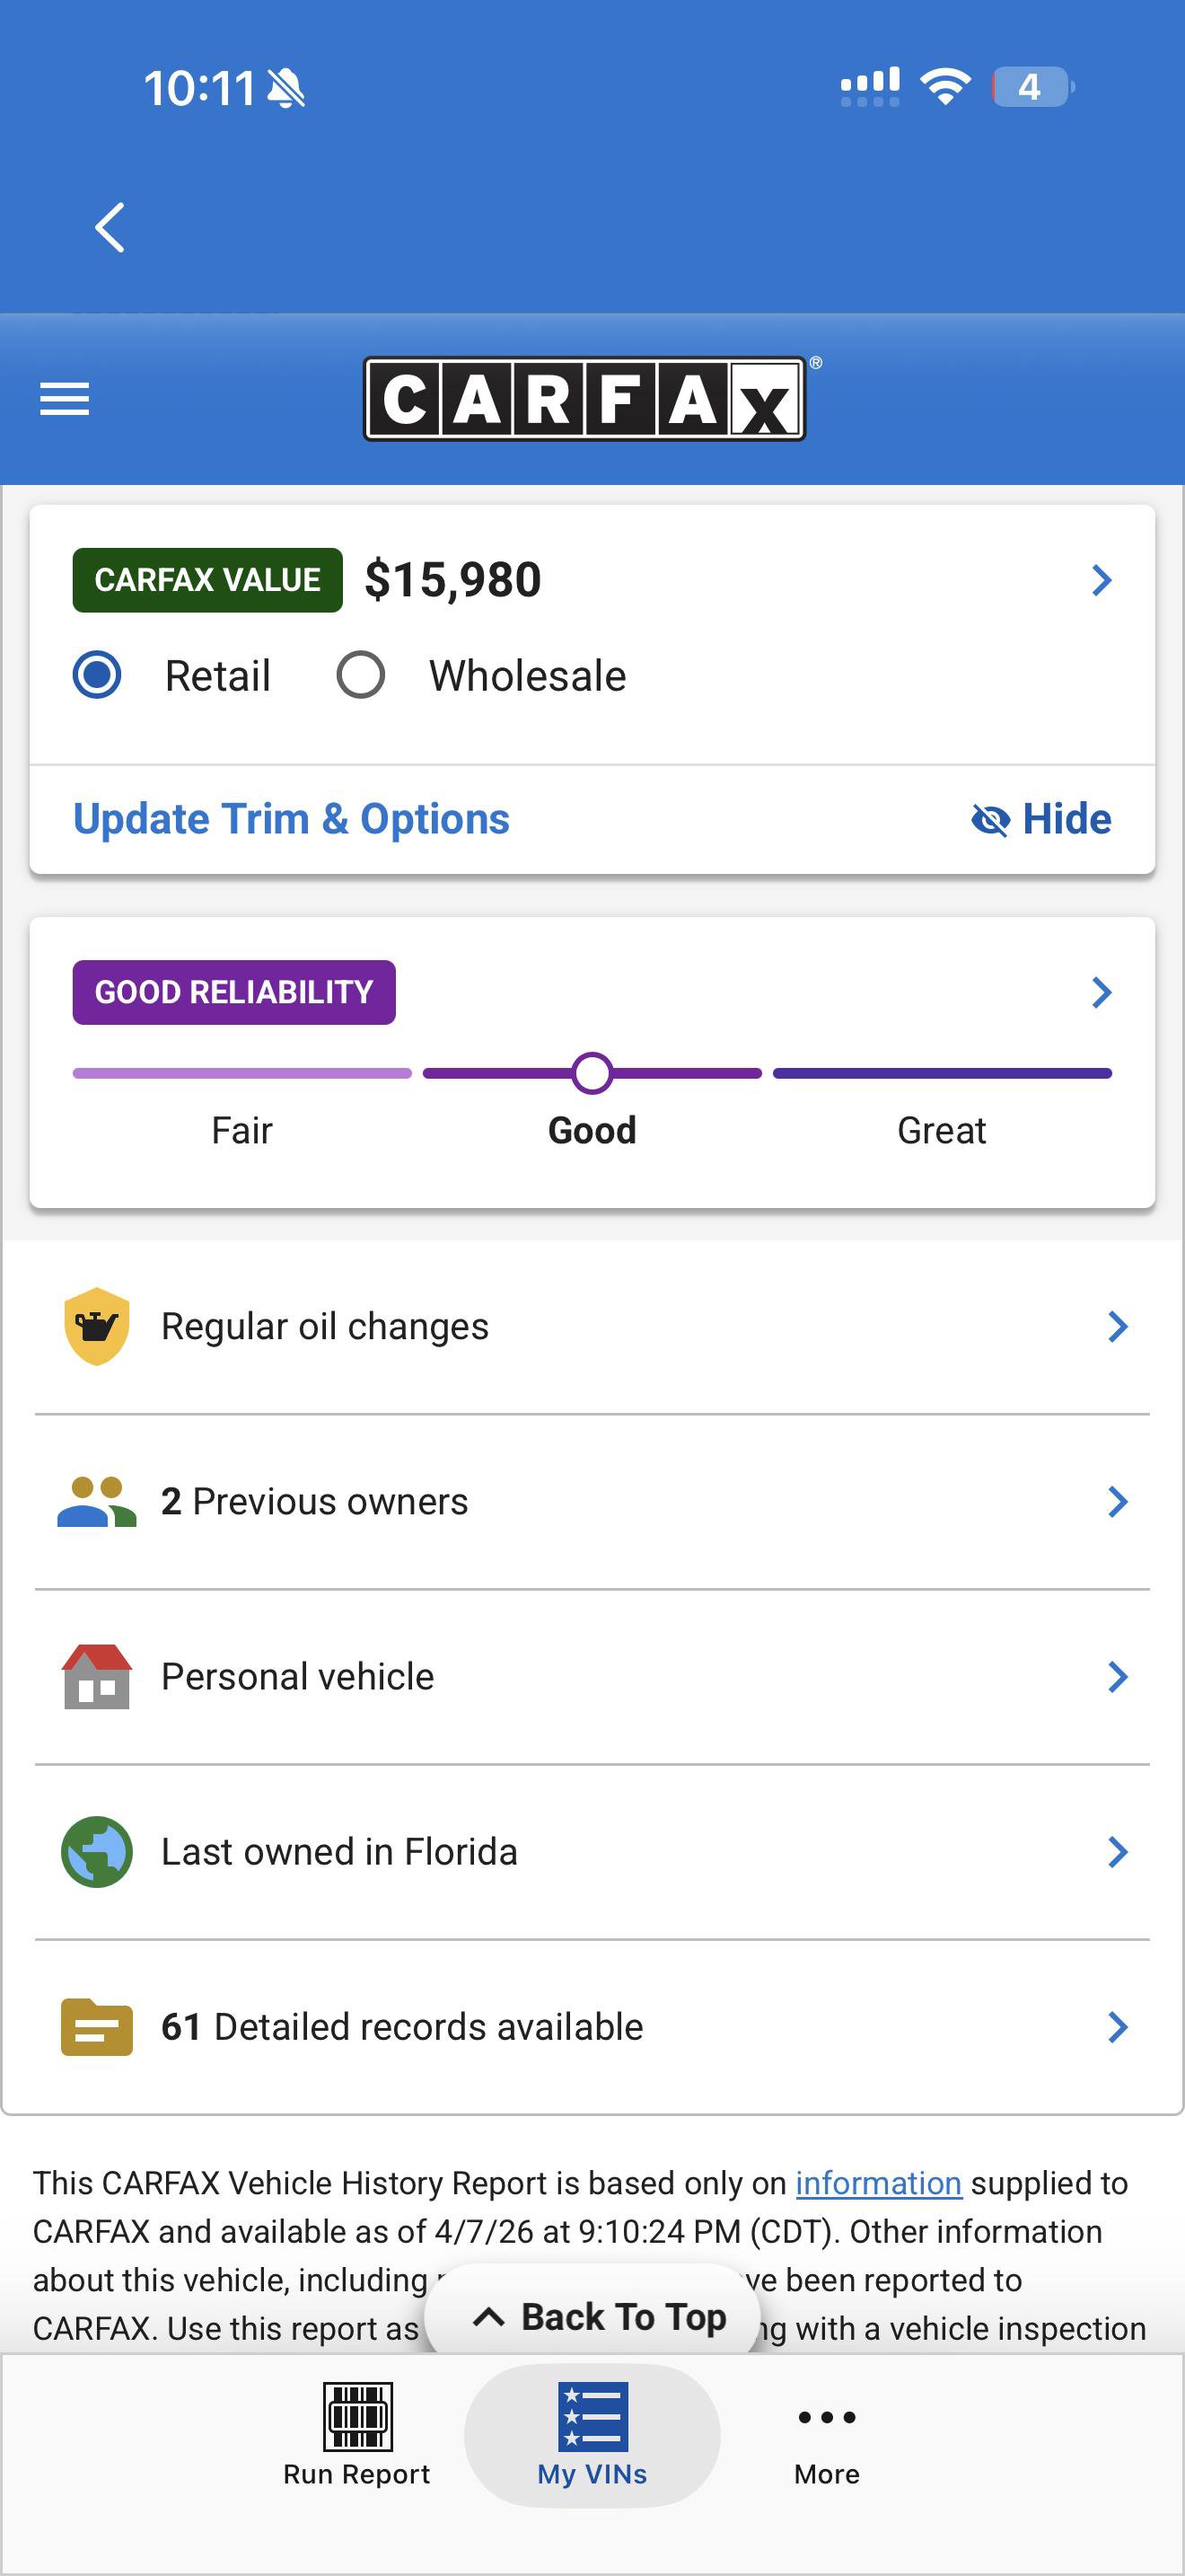Tap the previous owners people icon
The height and width of the screenshot is (2576, 1185).
point(97,1501)
